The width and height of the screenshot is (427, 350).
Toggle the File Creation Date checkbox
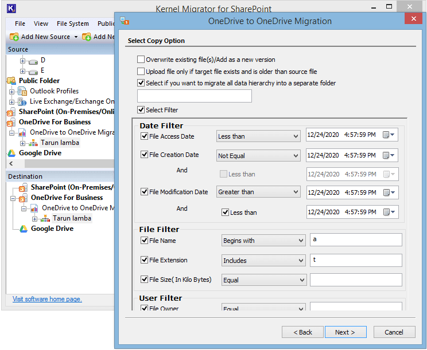point(144,155)
